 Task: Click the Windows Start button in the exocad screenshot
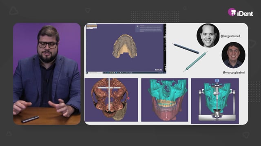[87, 73]
